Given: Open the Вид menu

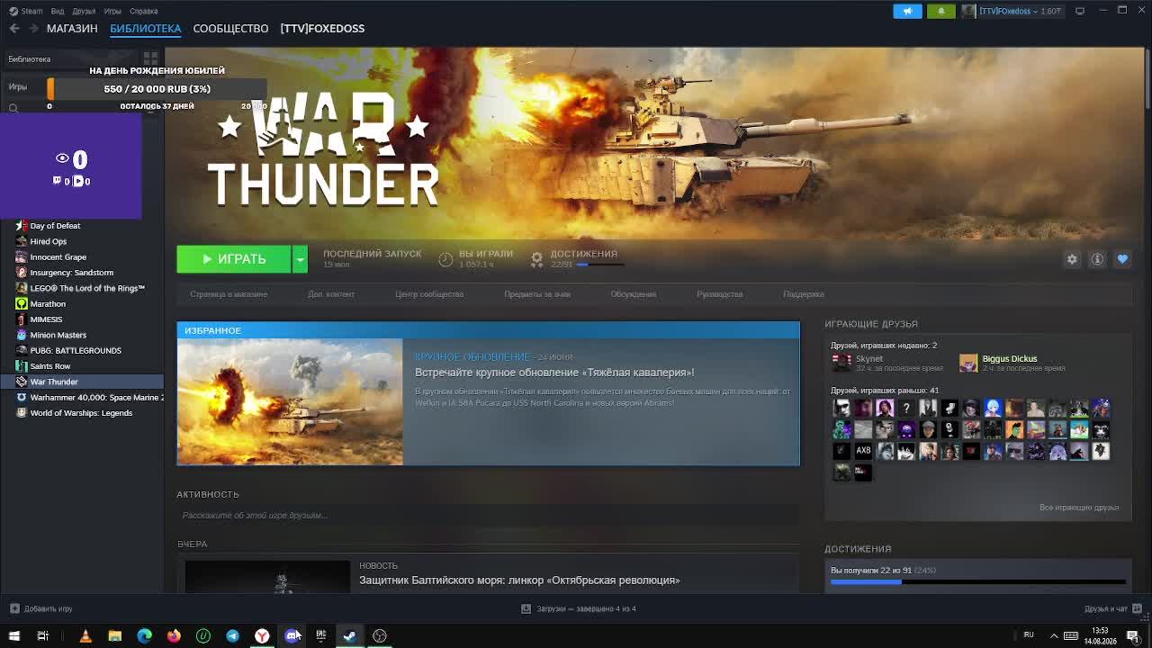Looking at the screenshot, I should point(58,11).
